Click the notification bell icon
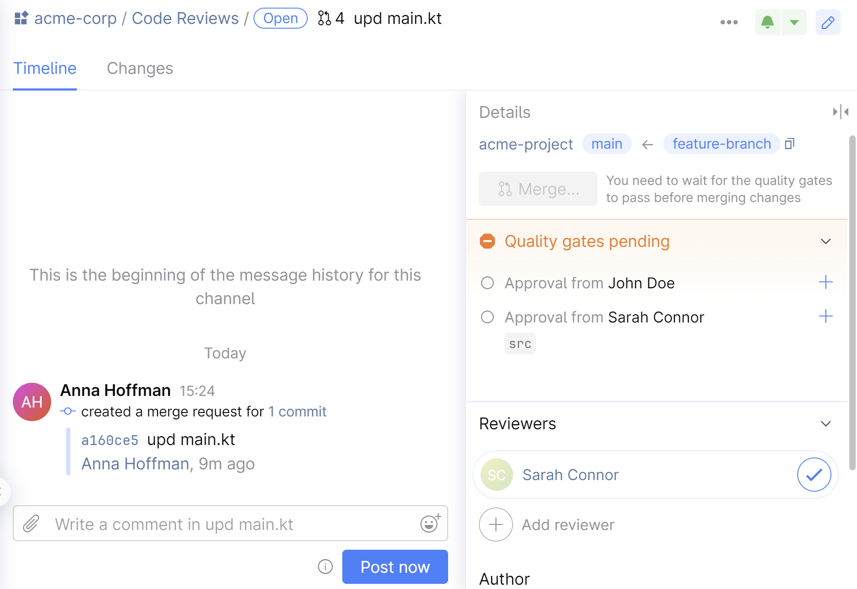Screen dimensions: 857x589 click(768, 22)
